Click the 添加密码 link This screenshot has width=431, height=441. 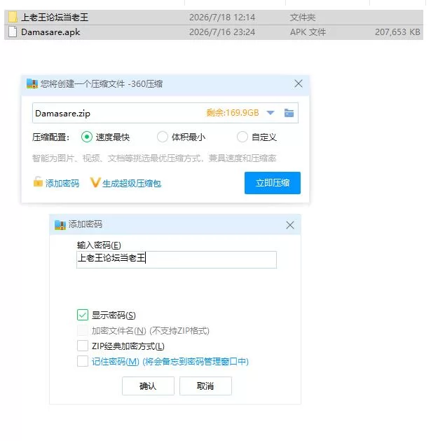62,184
